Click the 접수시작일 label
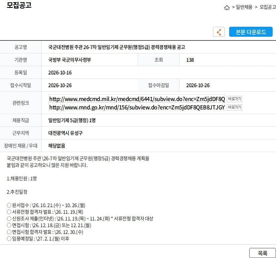 pyautogui.click(x=20, y=85)
